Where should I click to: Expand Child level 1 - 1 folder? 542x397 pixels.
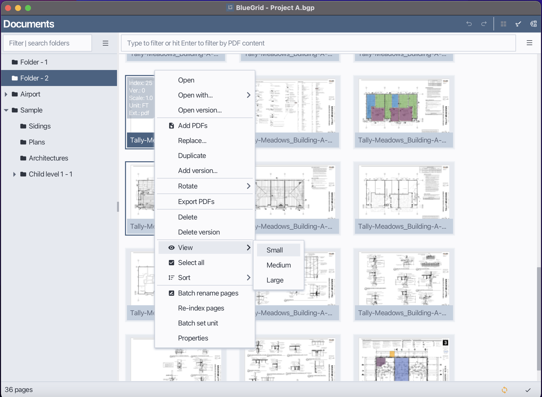pyautogui.click(x=14, y=174)
